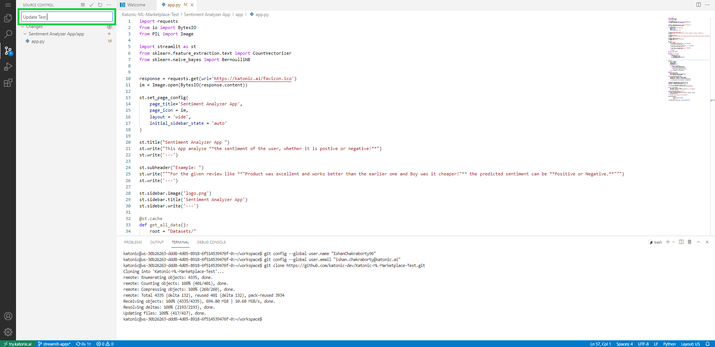This screenshot has height=347, width=715.
Task: Open Source Control more actions ellipsis
Action: pyautogui.click(x=109, y=5)
